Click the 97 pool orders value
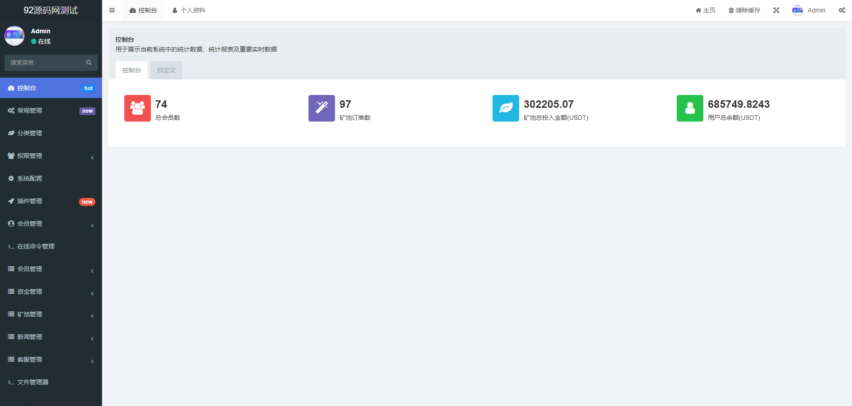This screenshot has width=852, height=406. point(345,104)
